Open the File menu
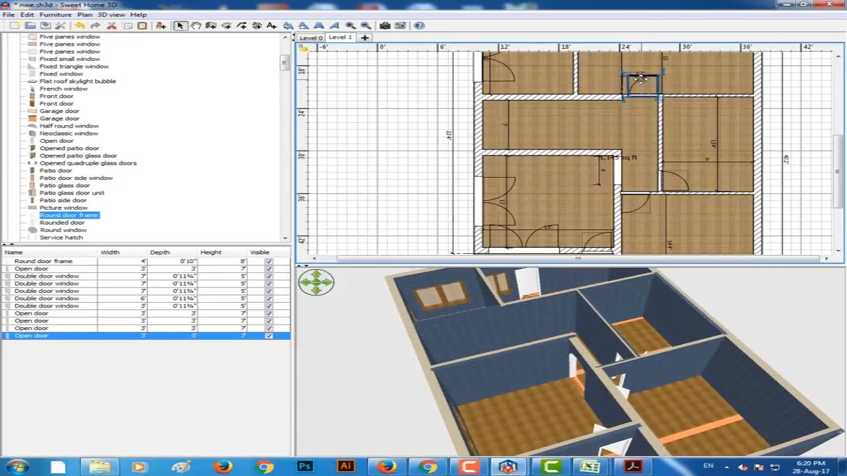Viewport: 847px width, 476px height. pos(9,15)
